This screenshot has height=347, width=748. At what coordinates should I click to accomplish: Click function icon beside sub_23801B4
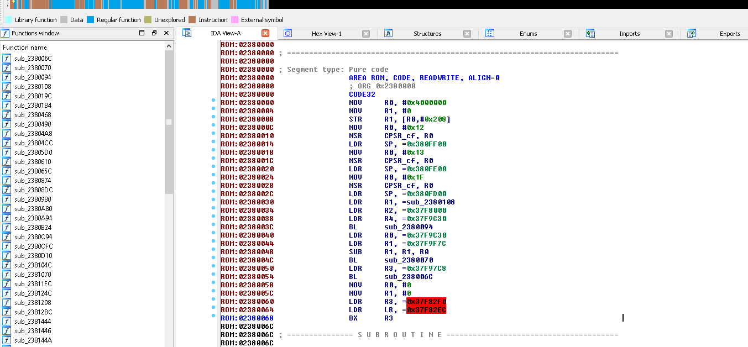pyautogui.click(x=7, y=105)
